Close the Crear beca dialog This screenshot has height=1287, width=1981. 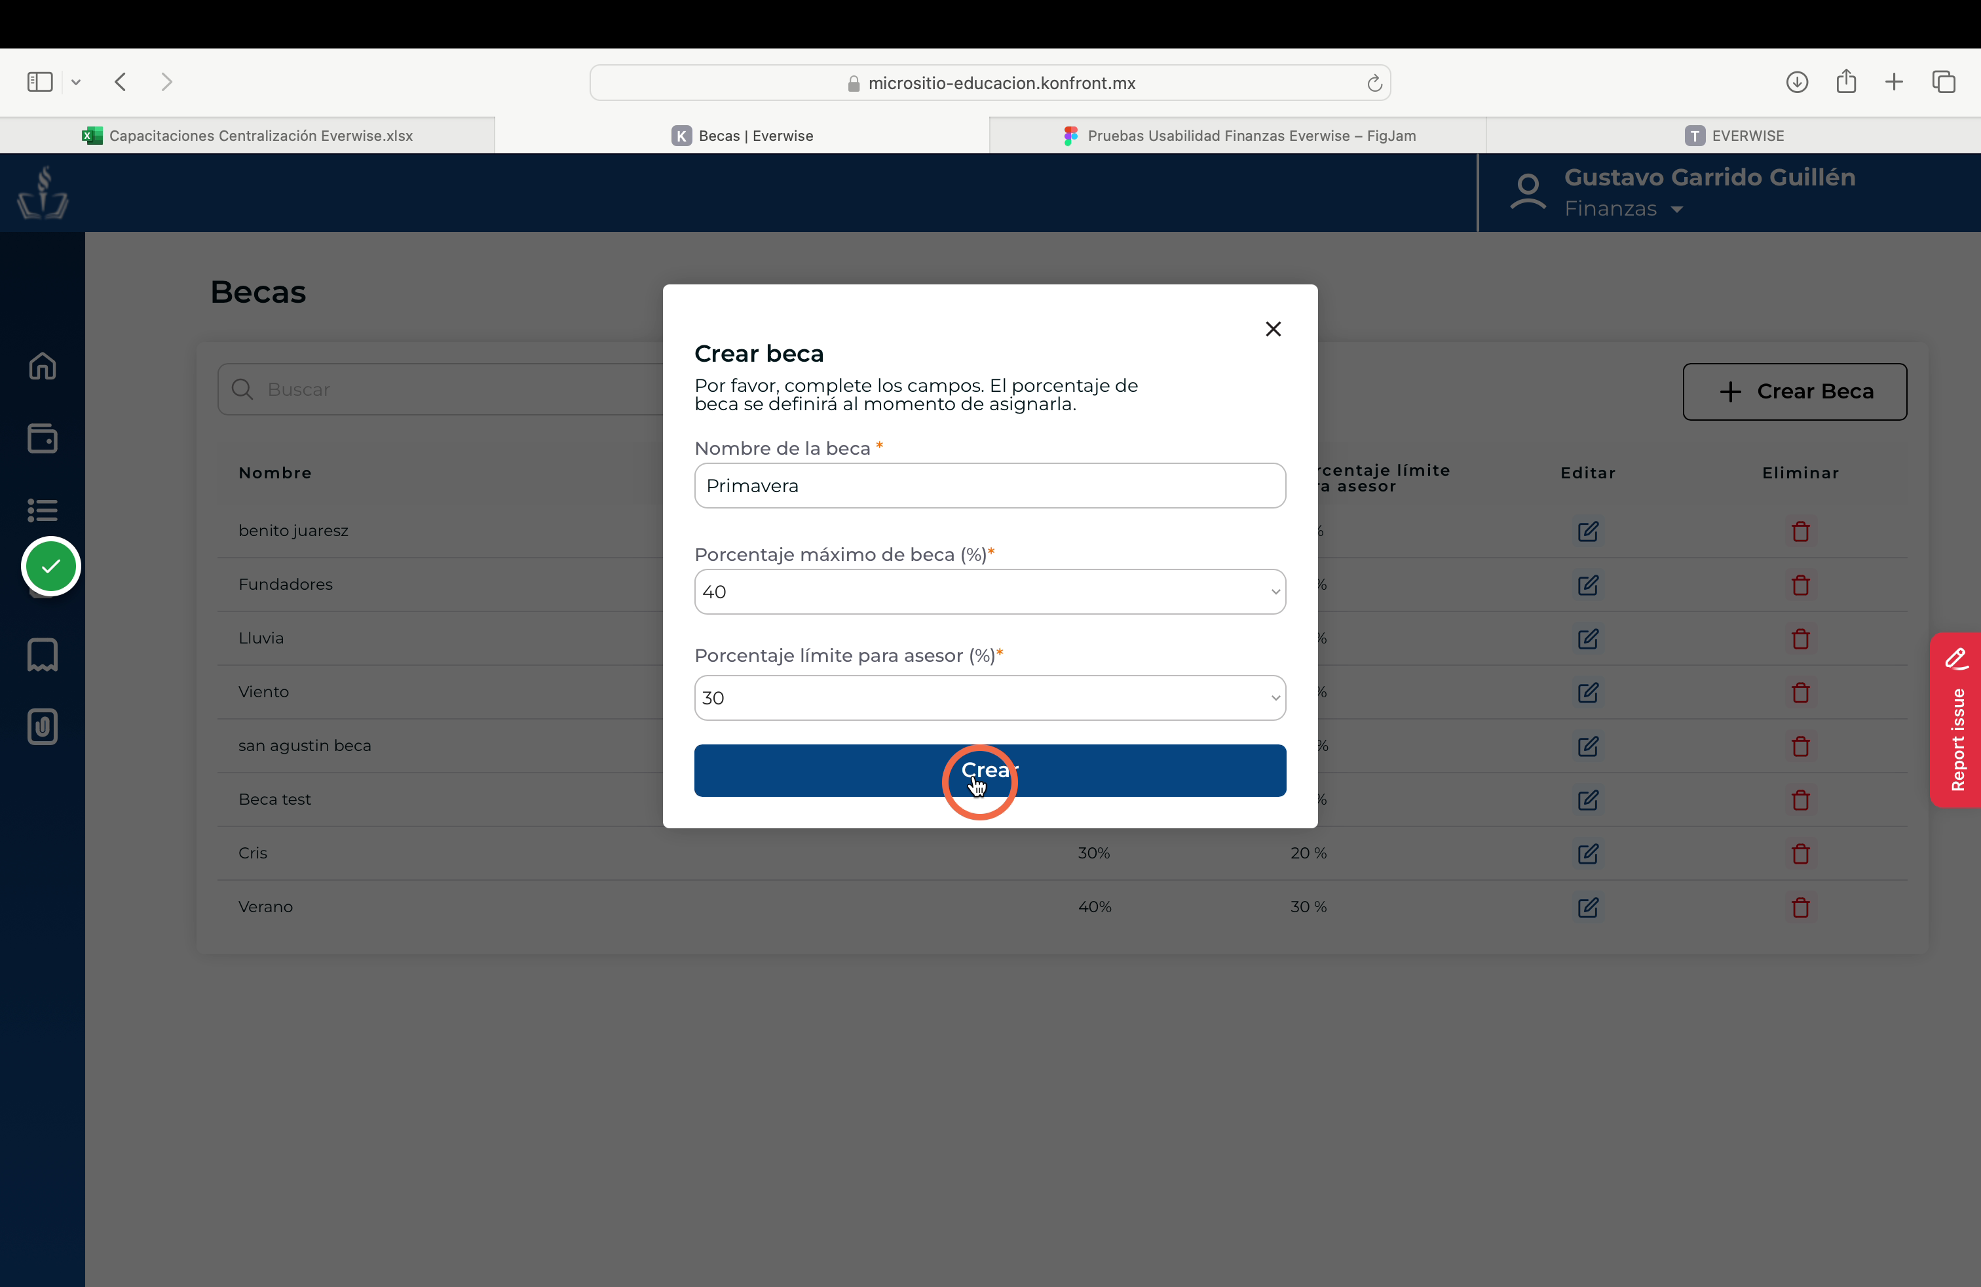pos(1273,329)
